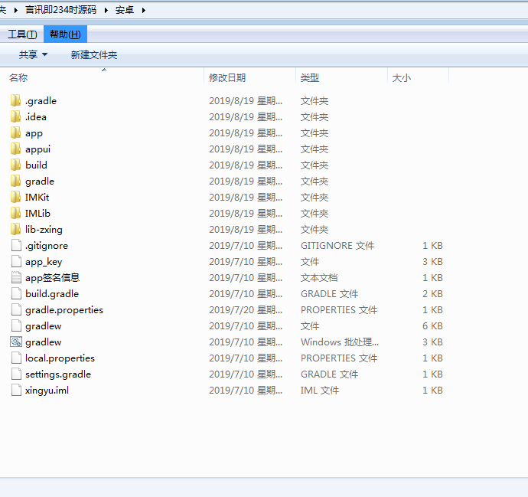Screen dimensions: 528x497
Task: Select the xingyu.iml file name
Action: coord(47,391)
